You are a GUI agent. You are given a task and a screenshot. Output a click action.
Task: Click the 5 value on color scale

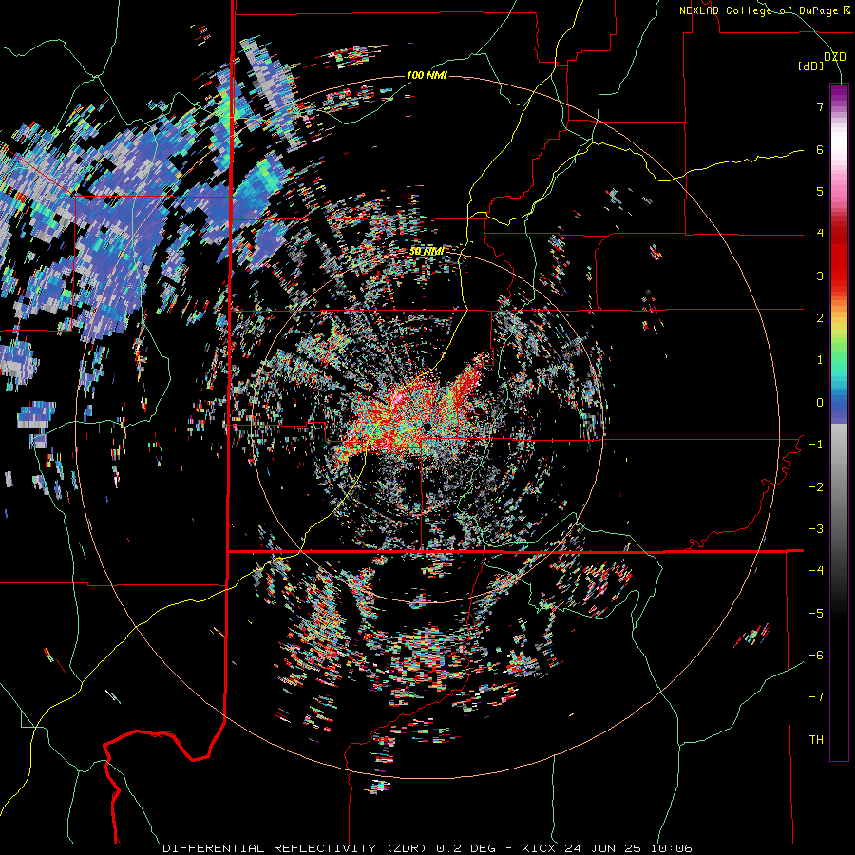820,191
